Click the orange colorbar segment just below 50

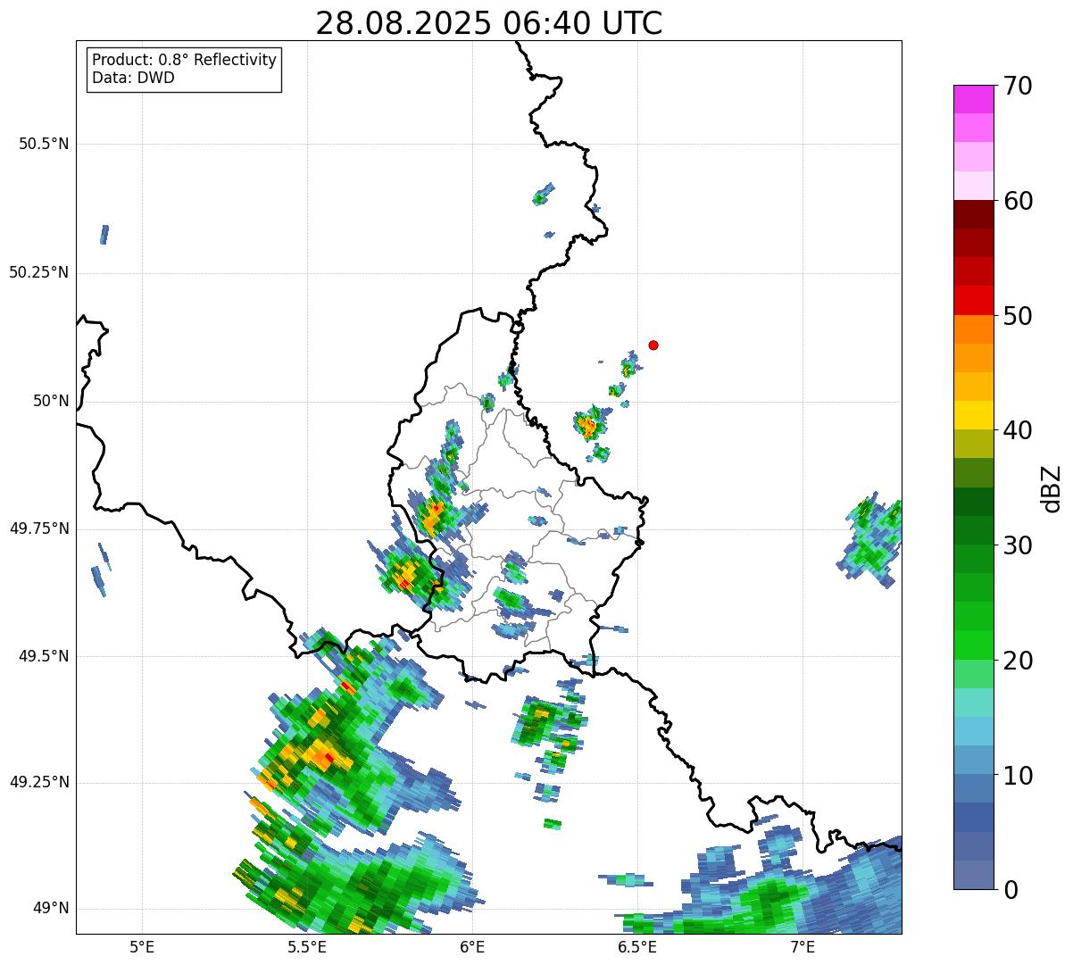pos(973,329)
